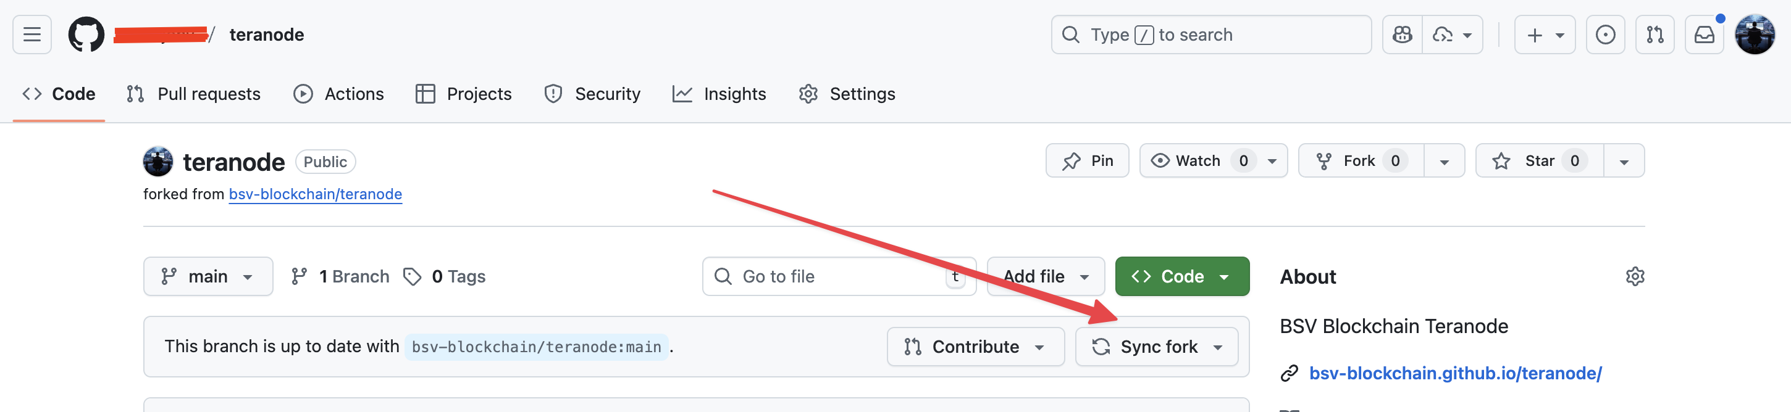Edit About details via gear icon
This screenshot has height=412, width=1791.
(x=1635, y=276)
